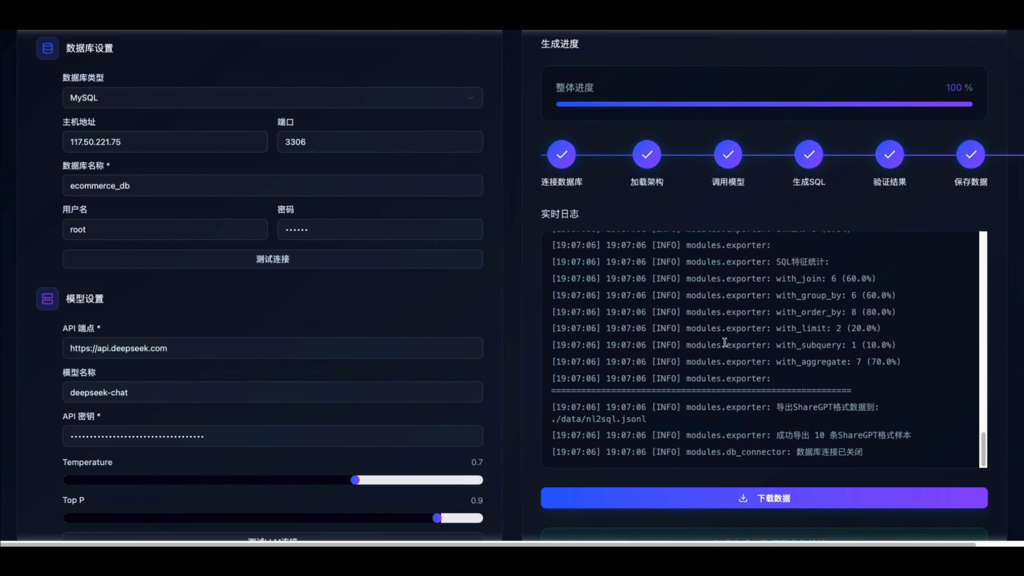Click the Top P slider handle
The width and height of the screenshot is (1024, 576).
pyautogui.click(x=437, y=518)
